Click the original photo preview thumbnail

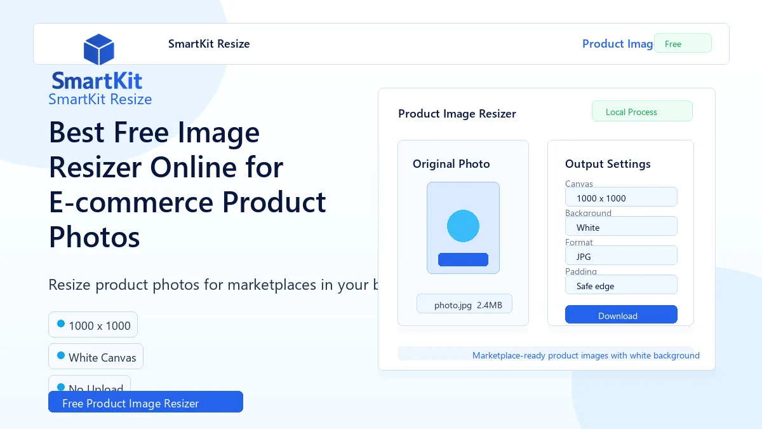coord(463,228)
